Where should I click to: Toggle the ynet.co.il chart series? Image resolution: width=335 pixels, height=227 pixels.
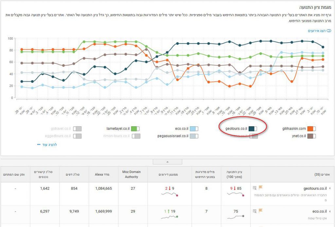point(311,136)
